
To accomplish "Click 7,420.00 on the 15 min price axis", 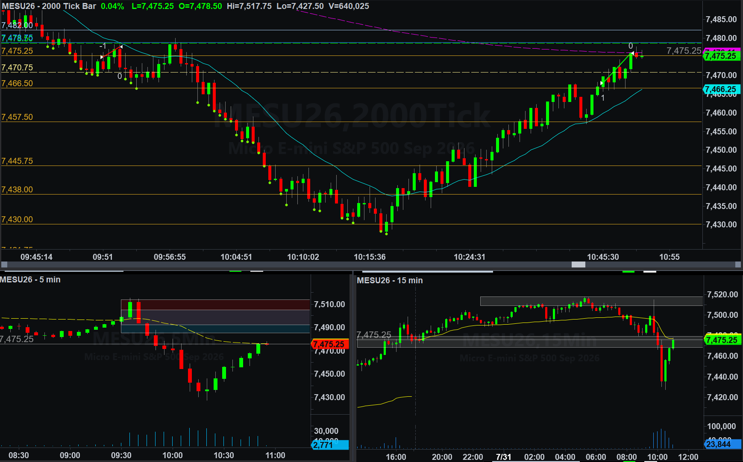I will coord(722,398).
